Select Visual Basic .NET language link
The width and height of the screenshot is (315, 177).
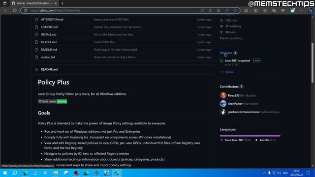click(x=235, y=140)
